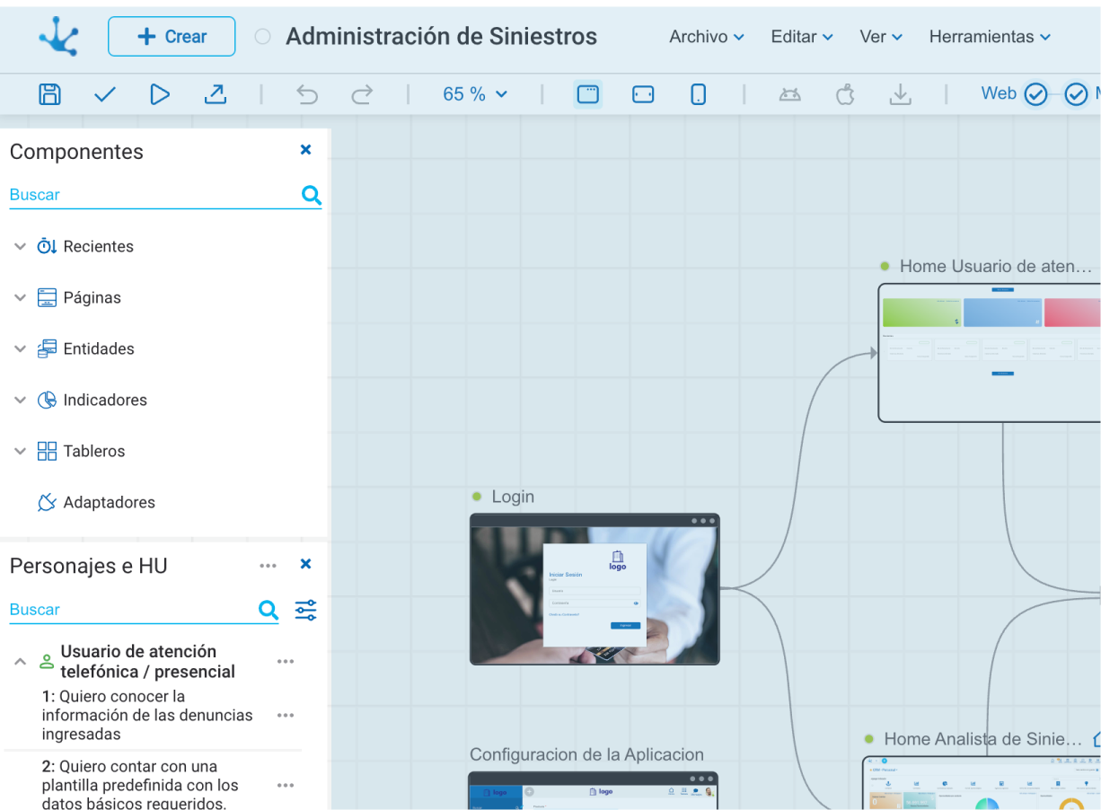
Task: Undo the last action
Action: [x=307, y=94]
